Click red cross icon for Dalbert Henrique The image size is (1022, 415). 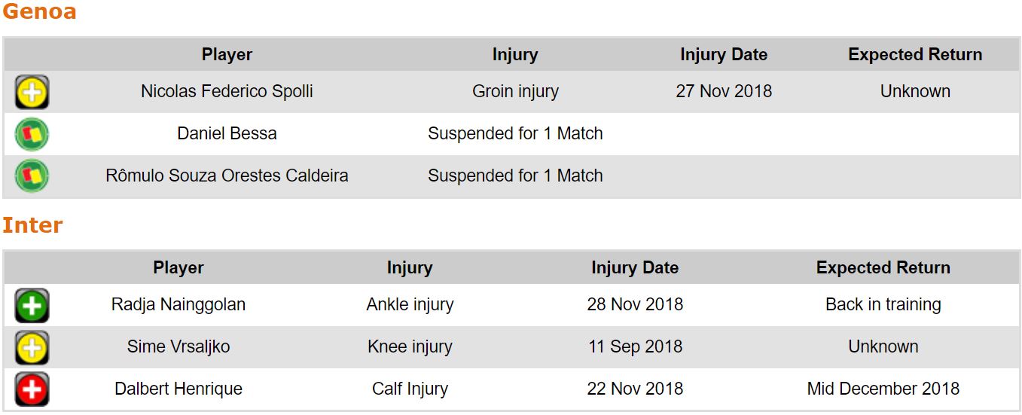[x=32, y=389]
